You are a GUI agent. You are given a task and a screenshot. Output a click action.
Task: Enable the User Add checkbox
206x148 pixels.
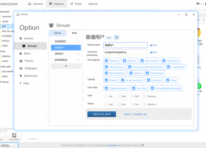pyautogui.click(x=119, y=96)
